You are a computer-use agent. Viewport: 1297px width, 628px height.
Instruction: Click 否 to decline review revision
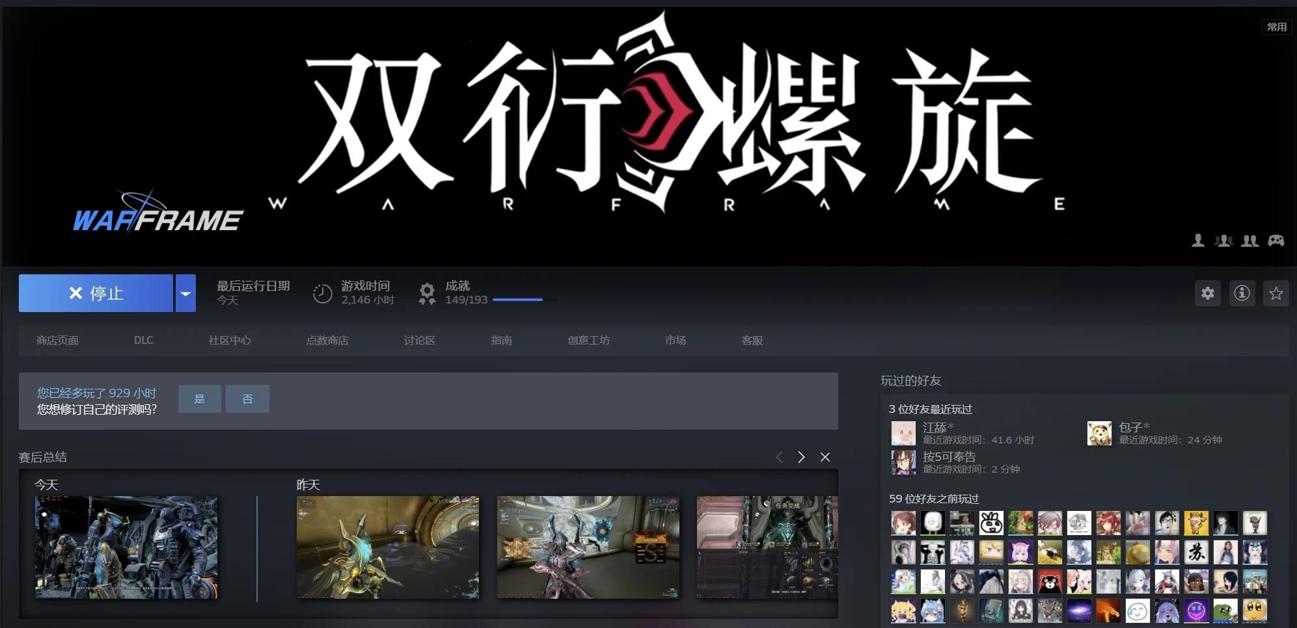pyautogui.click(x=247, y=399)
